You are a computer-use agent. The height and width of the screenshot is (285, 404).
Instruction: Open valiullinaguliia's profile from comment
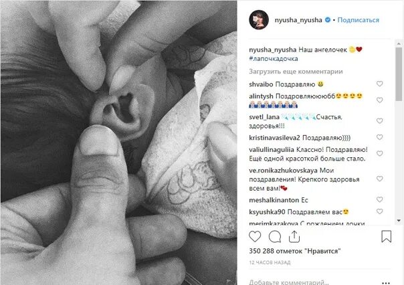(272, 150)
